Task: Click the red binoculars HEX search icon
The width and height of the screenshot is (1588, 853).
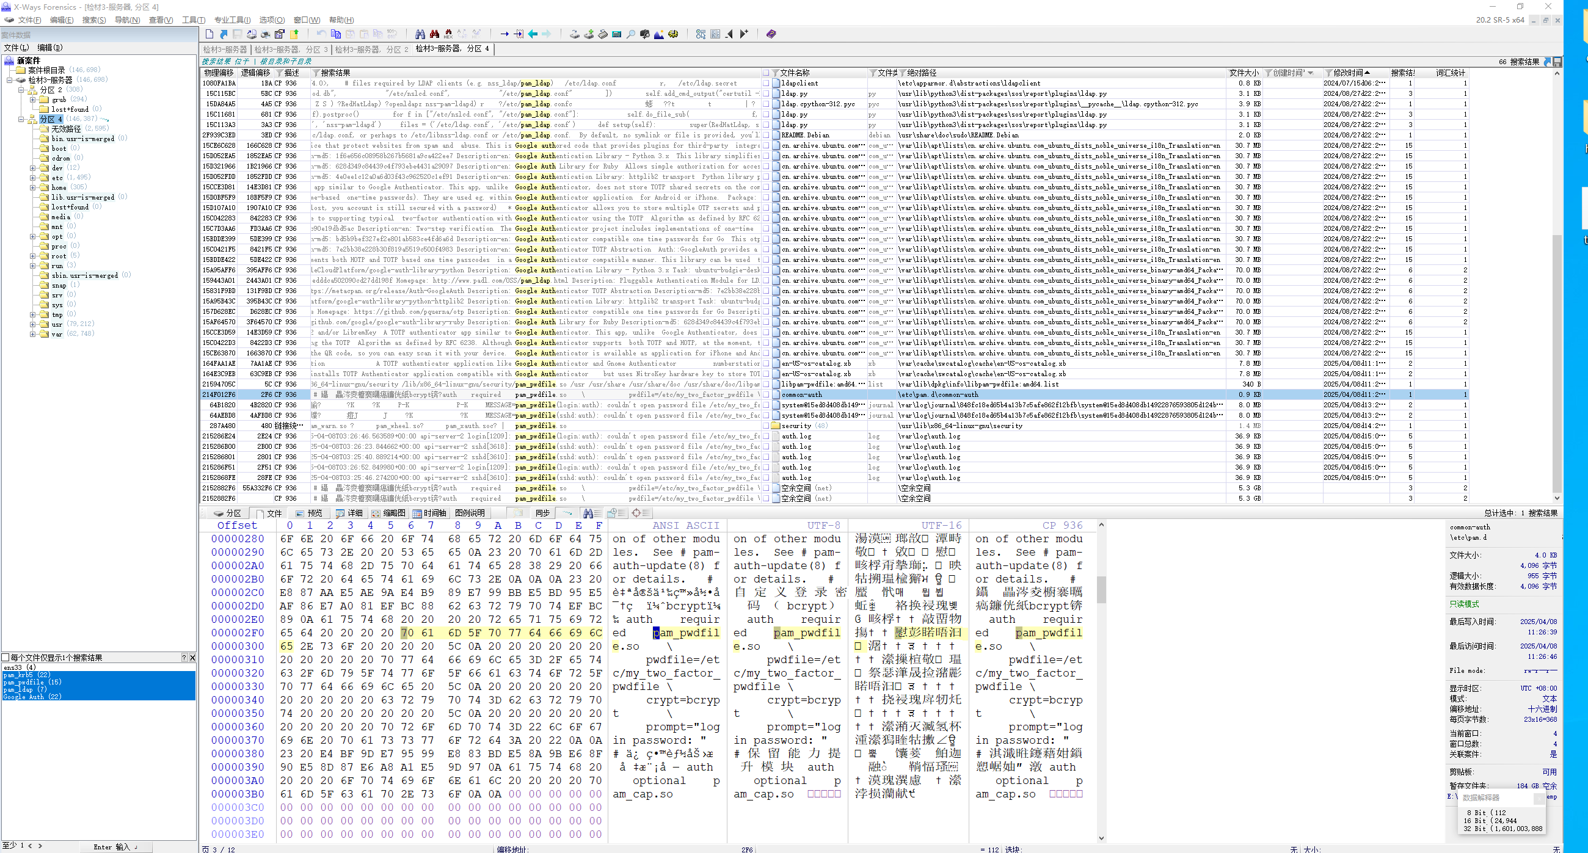Action: 448,34
